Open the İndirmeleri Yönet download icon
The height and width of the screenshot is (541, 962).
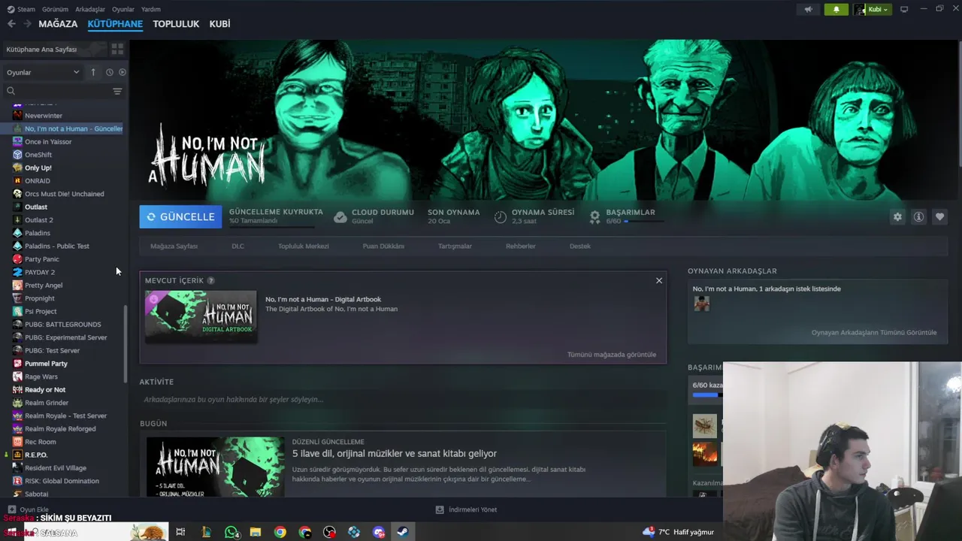tap(440, 509)
